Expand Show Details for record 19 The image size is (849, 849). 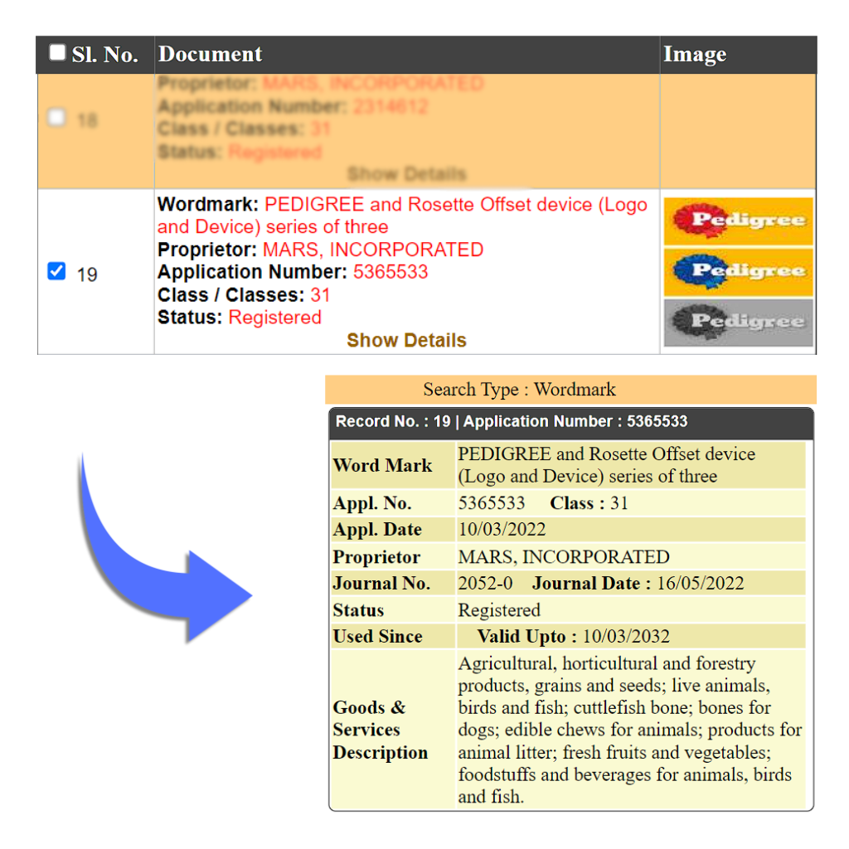tap(406, 340)
